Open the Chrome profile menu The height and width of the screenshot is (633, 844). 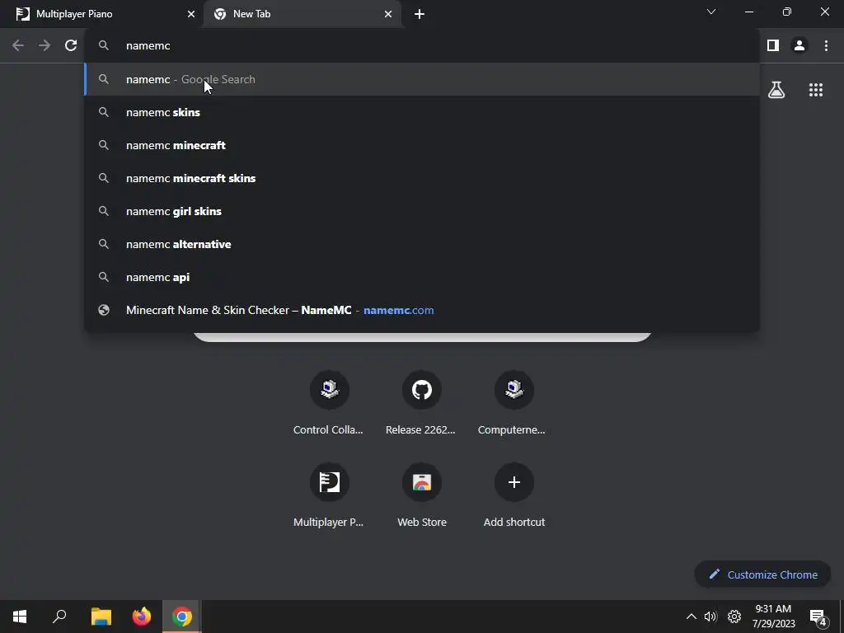pos(799,46)
